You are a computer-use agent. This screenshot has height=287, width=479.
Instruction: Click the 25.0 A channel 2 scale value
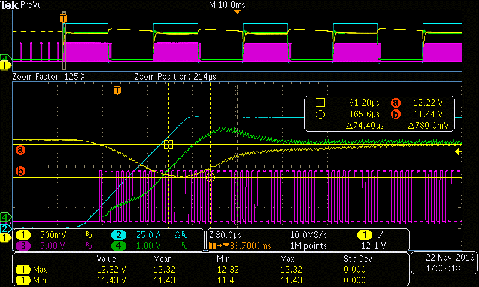coord(148,235)
